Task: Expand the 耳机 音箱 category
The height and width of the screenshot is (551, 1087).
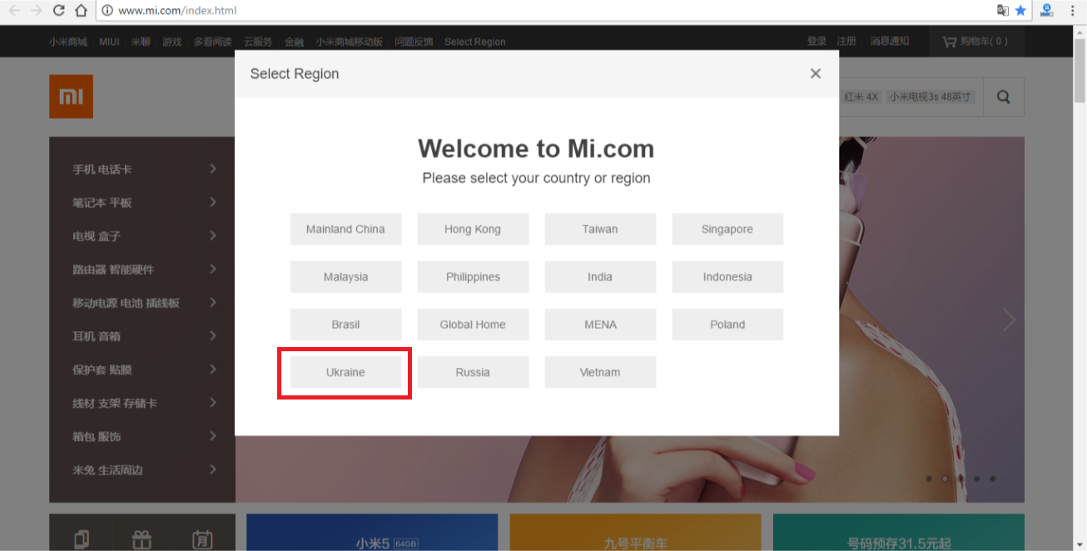Action: point(141,336)
